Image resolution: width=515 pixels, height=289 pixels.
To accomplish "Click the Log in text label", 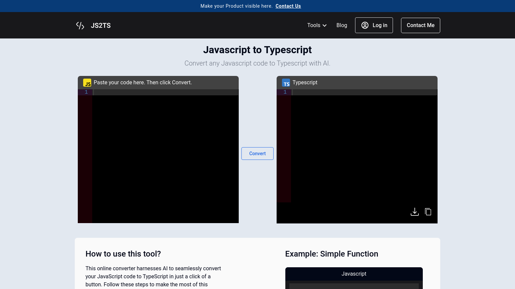I will click(380, 25).
